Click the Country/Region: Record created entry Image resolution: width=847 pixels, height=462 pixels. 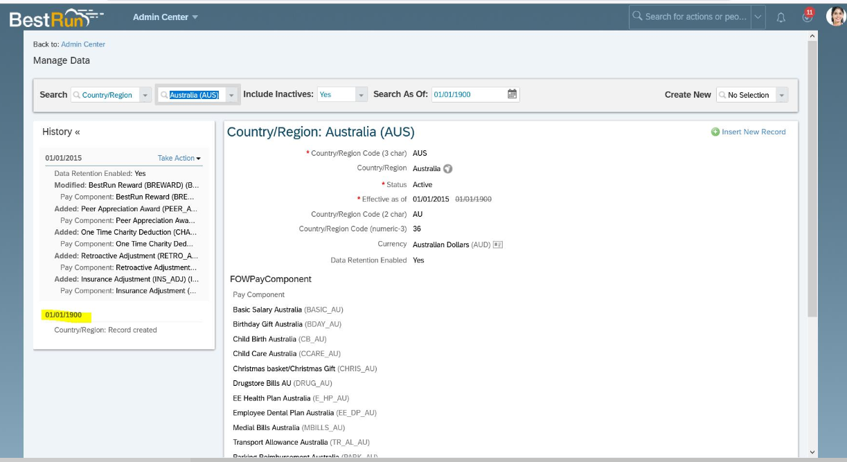(x=106, y=330)
